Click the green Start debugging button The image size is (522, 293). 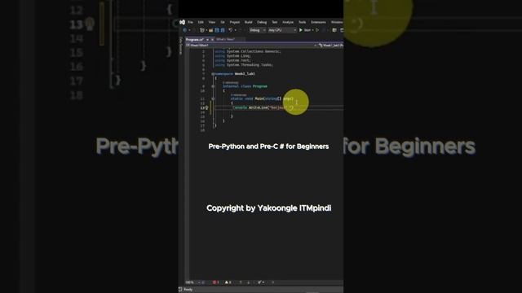[x=305, y=30]
